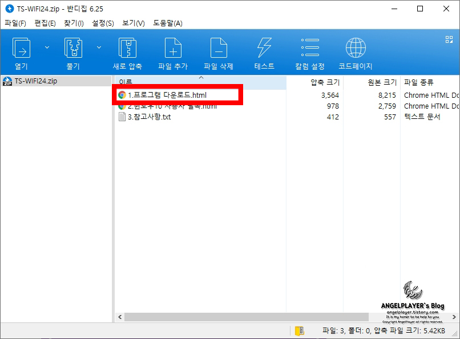Click the horizontal scrollbar thumb

pyautogui.click(x=247, y=317)
